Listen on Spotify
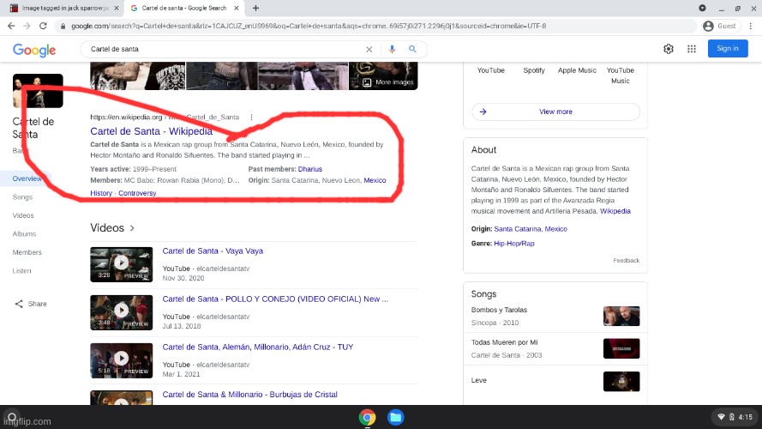 point(534,70)
